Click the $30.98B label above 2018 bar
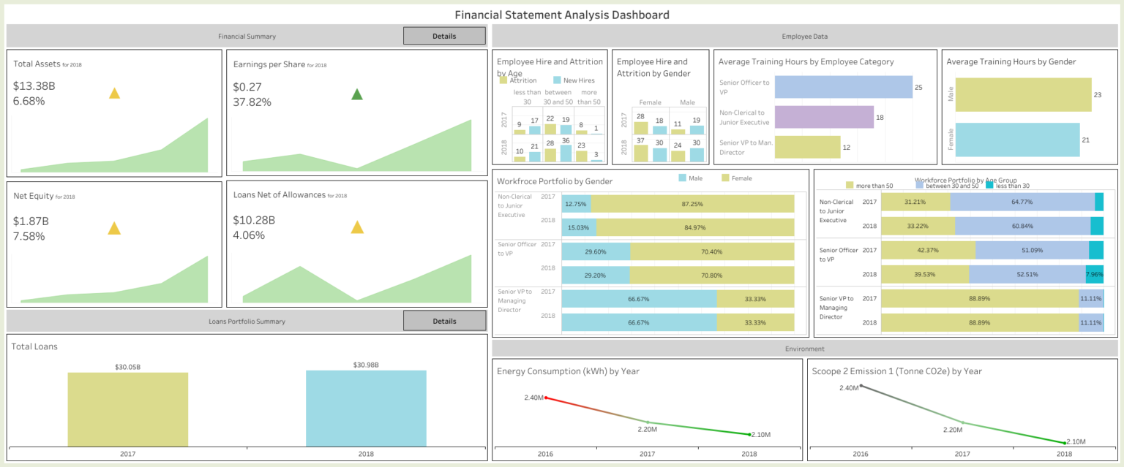 366,364
